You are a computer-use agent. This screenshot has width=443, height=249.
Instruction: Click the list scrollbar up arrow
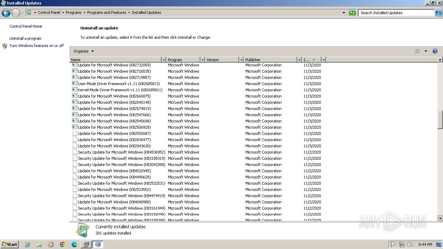(x=440, y=60)
